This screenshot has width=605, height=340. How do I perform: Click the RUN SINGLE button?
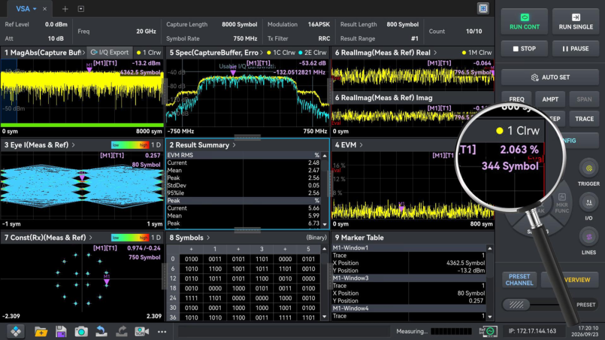(x=576, y=22)
